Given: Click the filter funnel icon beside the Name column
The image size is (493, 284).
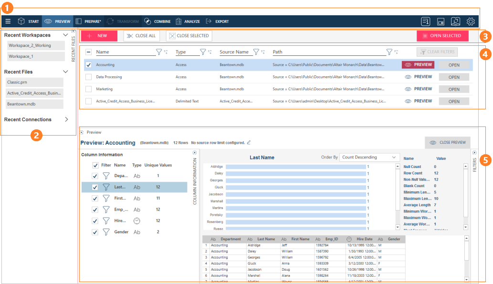Looking at the screenshot, I should pos(159,52).
